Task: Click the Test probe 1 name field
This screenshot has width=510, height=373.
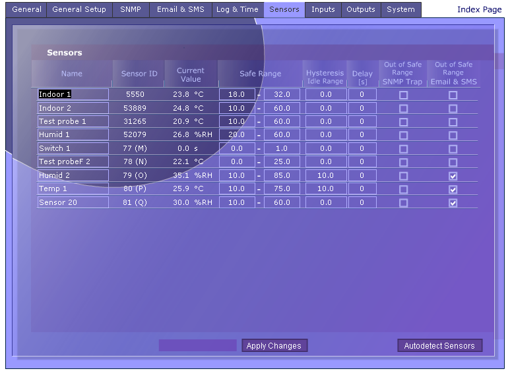Action: (x=73, y=121)
